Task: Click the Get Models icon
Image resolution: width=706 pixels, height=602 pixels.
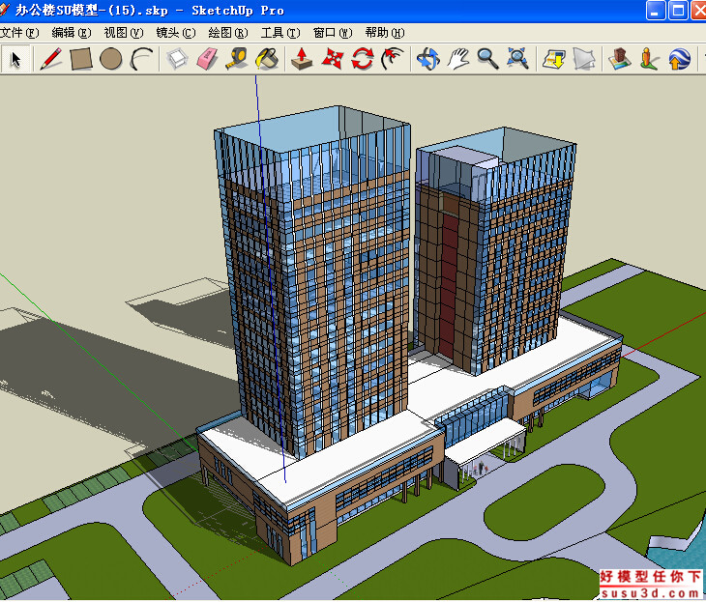Action: [554, 59]
